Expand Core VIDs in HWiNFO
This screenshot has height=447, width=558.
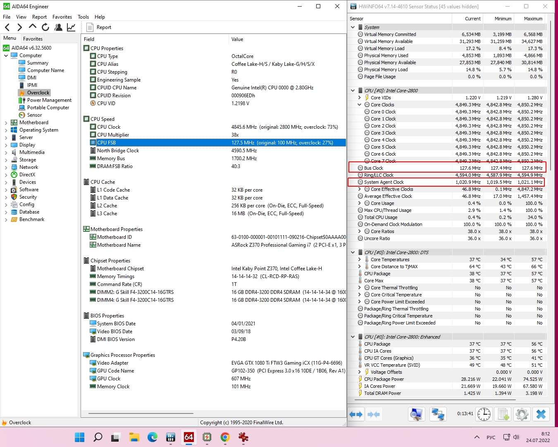pyautogui.click(x=359, y=98)
